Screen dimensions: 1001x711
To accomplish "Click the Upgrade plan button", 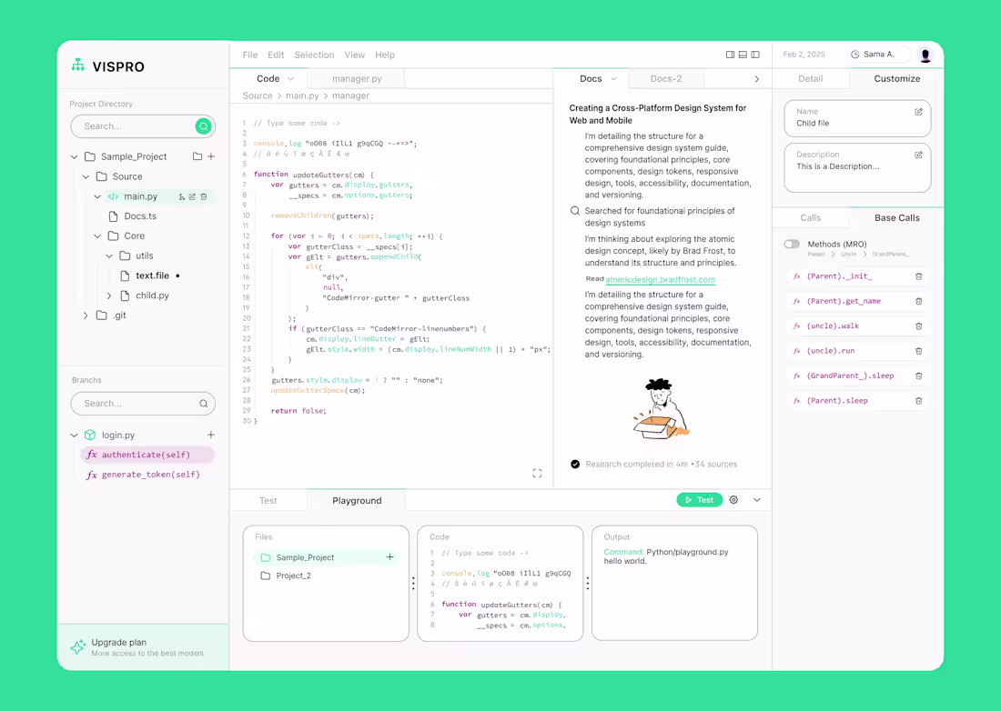I will (x=143, y=646).
